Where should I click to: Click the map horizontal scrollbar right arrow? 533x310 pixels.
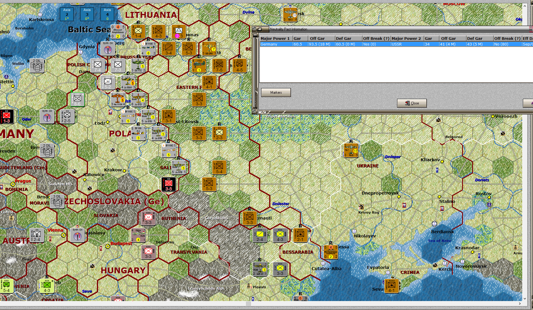(520, 303)
